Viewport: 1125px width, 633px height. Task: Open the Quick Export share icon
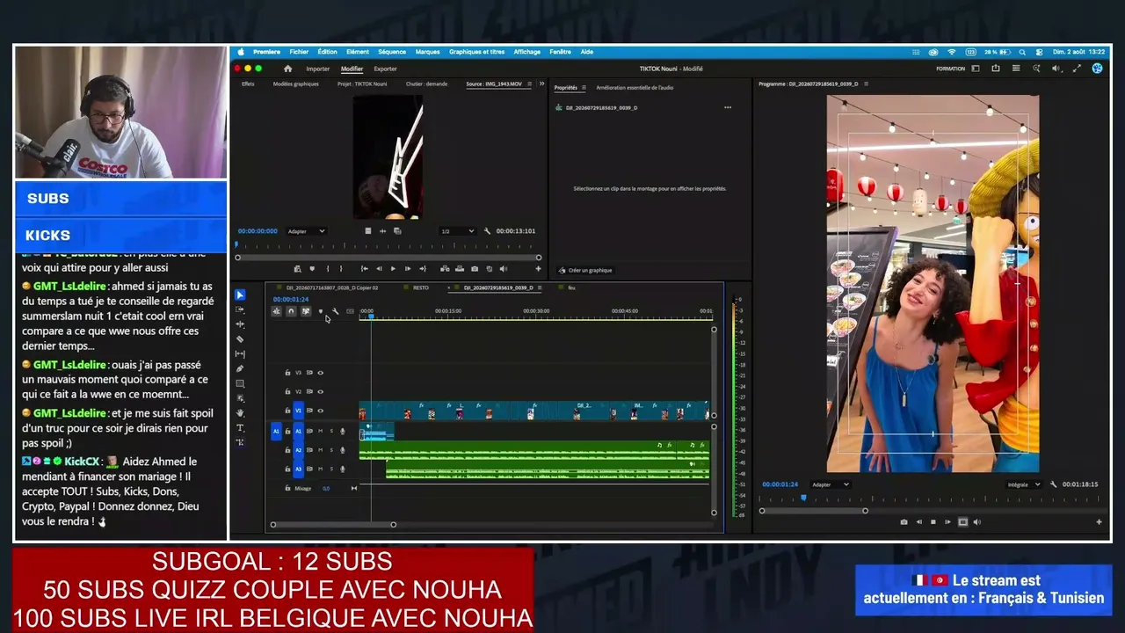pyautogui.click(x=996, y=69)
